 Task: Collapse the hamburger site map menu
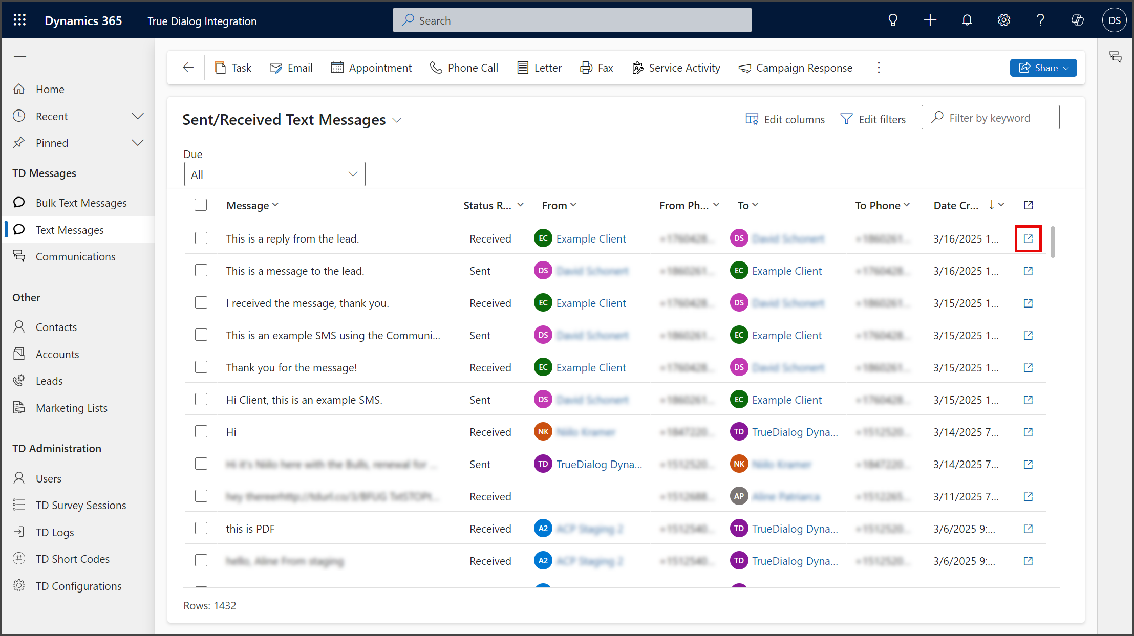(x=20, y=56)
